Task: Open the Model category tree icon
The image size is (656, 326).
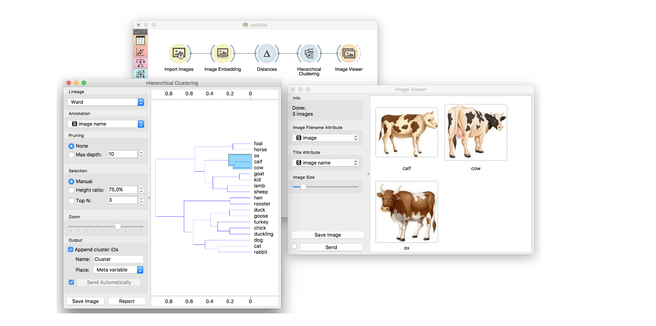Action: [140, 63]
